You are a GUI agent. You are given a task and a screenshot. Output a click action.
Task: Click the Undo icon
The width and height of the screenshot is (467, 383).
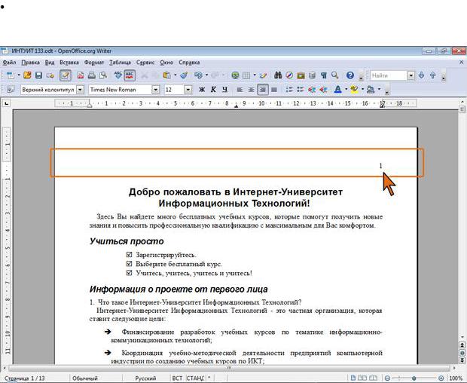tap(198, 75)
